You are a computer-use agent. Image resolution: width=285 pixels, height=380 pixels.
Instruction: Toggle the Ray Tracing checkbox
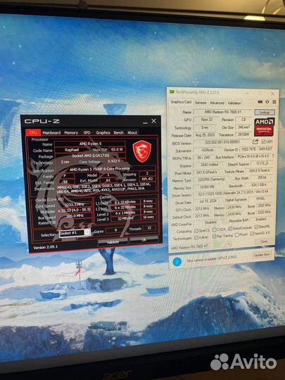coord(214,236)
